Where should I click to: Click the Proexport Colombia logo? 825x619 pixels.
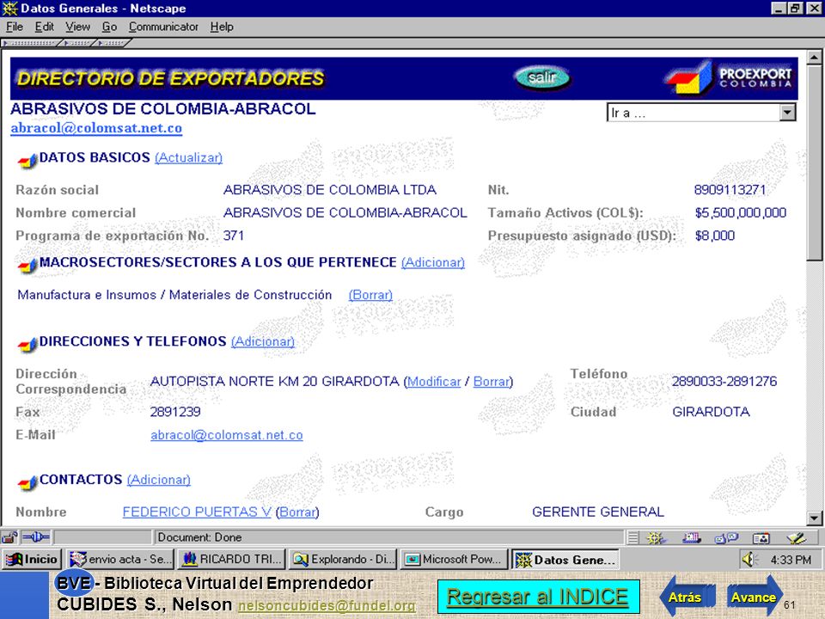point(730,78)
